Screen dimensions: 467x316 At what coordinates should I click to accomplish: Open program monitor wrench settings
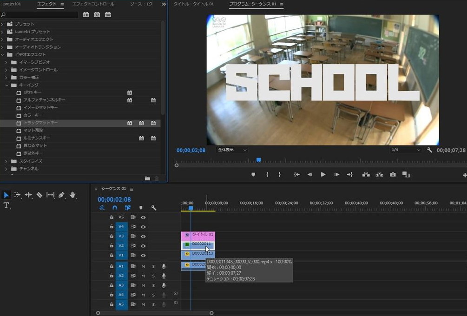coord(429,150)
